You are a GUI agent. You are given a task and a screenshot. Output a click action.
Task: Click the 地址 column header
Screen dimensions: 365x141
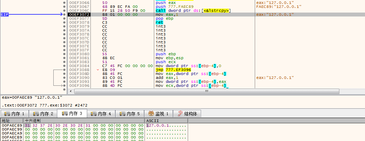[x=12, y=121]
